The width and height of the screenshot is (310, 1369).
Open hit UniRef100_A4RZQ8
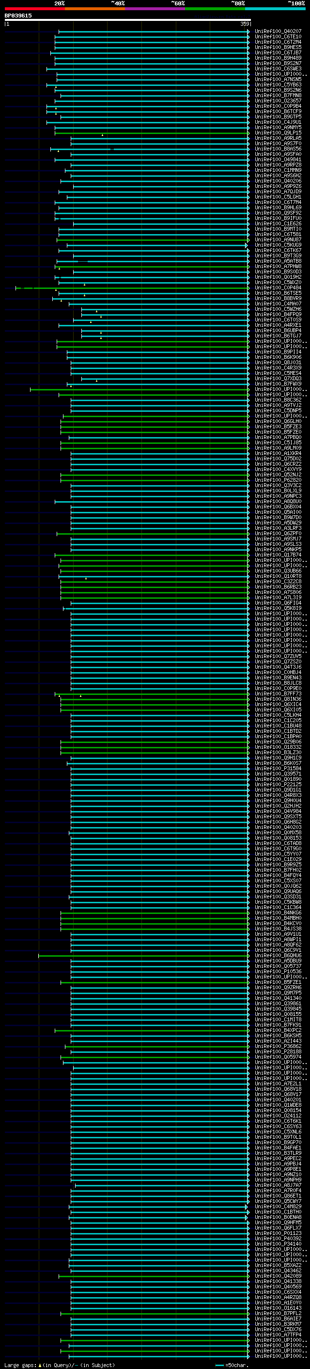click(x=278, y=1297)
